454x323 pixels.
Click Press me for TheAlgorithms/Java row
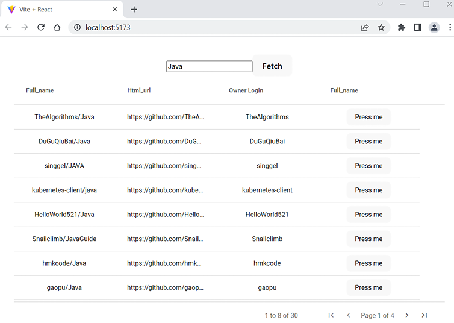click(368, 117)
